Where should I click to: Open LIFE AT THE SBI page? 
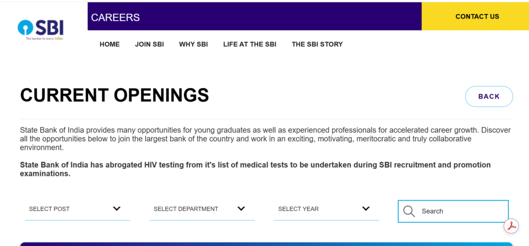250,44
